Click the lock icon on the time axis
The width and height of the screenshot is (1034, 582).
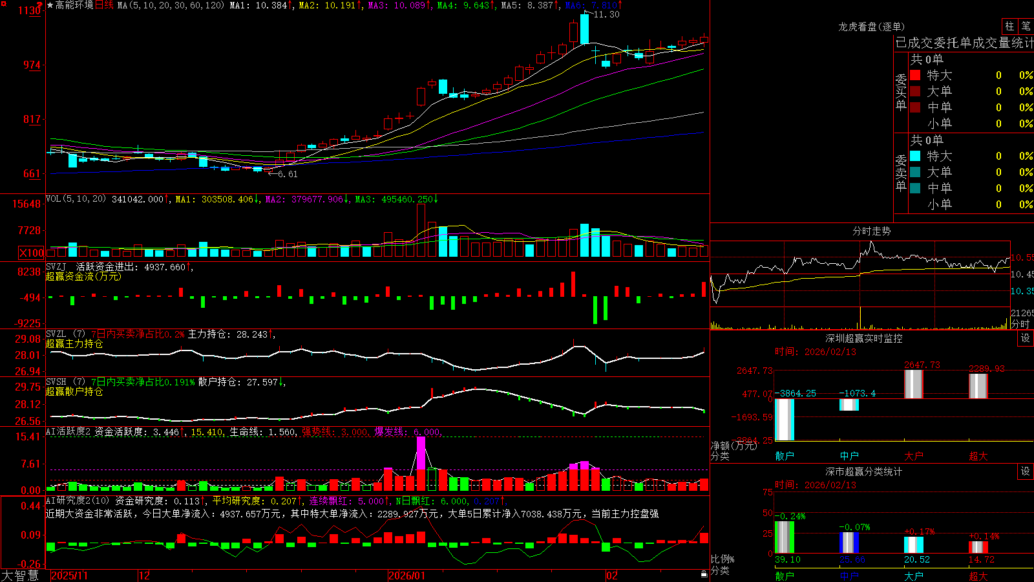tap(704, 574)
